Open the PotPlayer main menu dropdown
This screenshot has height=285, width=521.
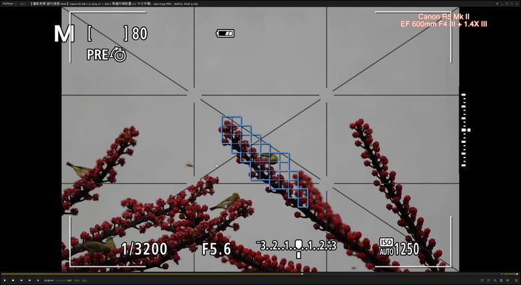(x=9, y=3)
